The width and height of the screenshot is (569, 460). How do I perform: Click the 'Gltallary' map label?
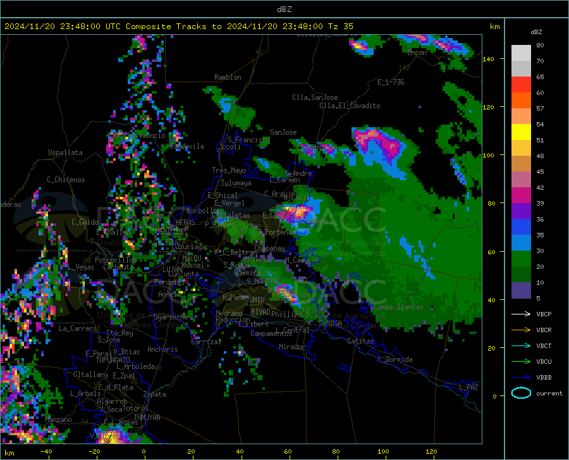[90, 375]
